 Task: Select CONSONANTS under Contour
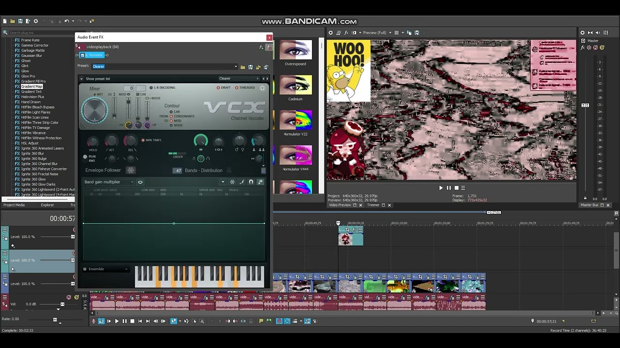(x=182, y=116)
